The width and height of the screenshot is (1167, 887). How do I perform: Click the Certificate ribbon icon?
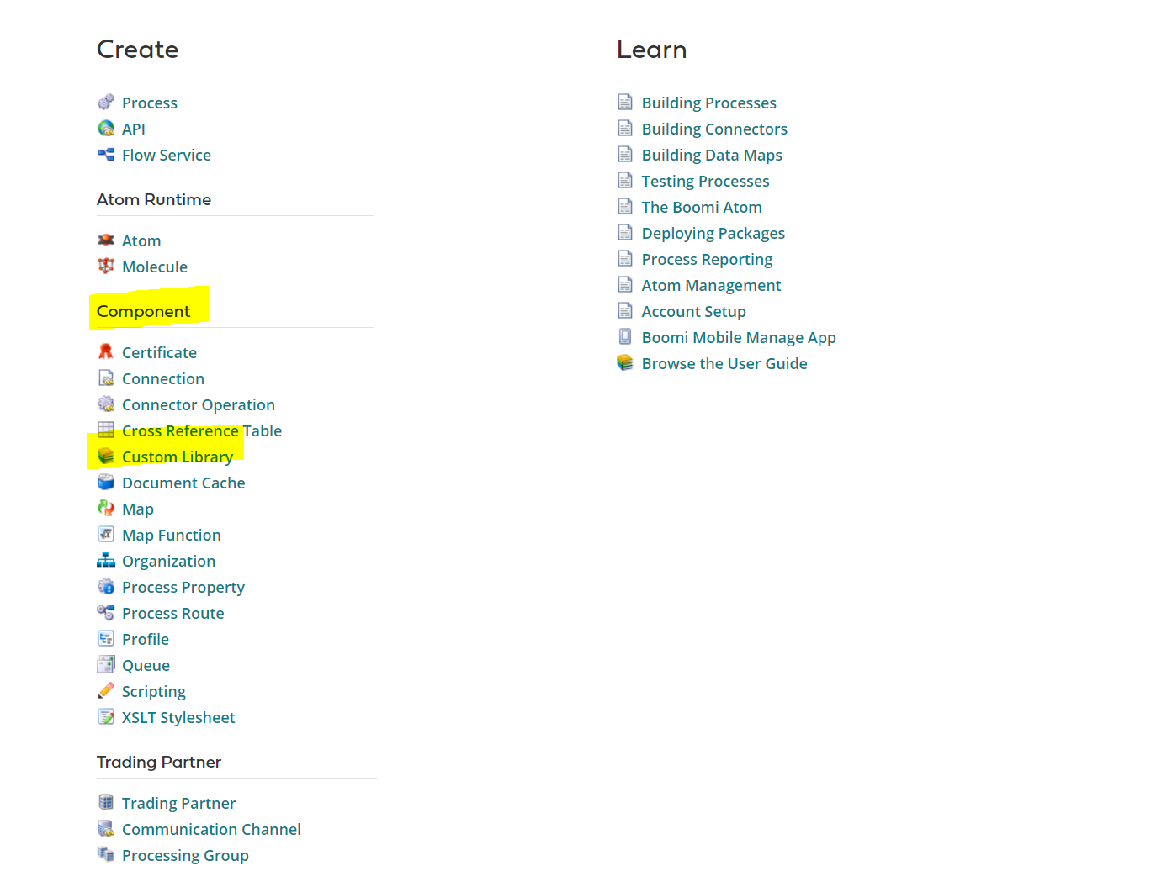click(106, 351)
